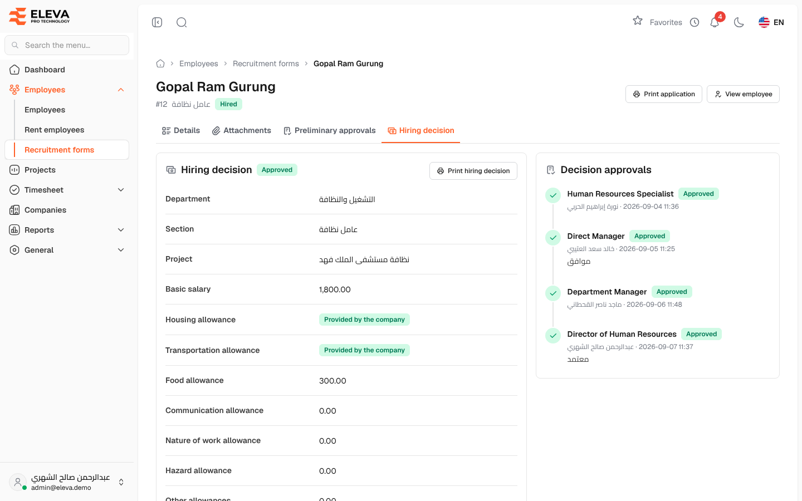Viewport: 802px width, 501px height.
Task: Open recent history clock icon
Action: click(695, 22)
